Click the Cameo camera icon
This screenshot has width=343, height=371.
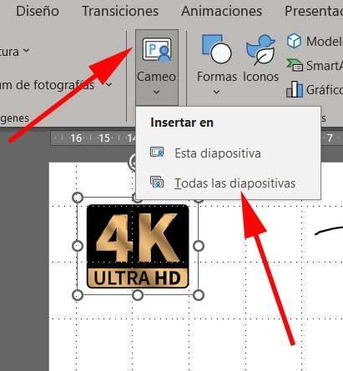point(157,50)
